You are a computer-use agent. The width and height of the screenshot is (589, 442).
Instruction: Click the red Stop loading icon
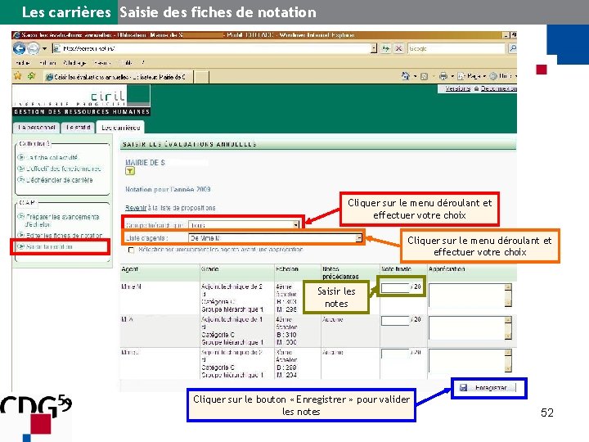(x=398, y=48)
